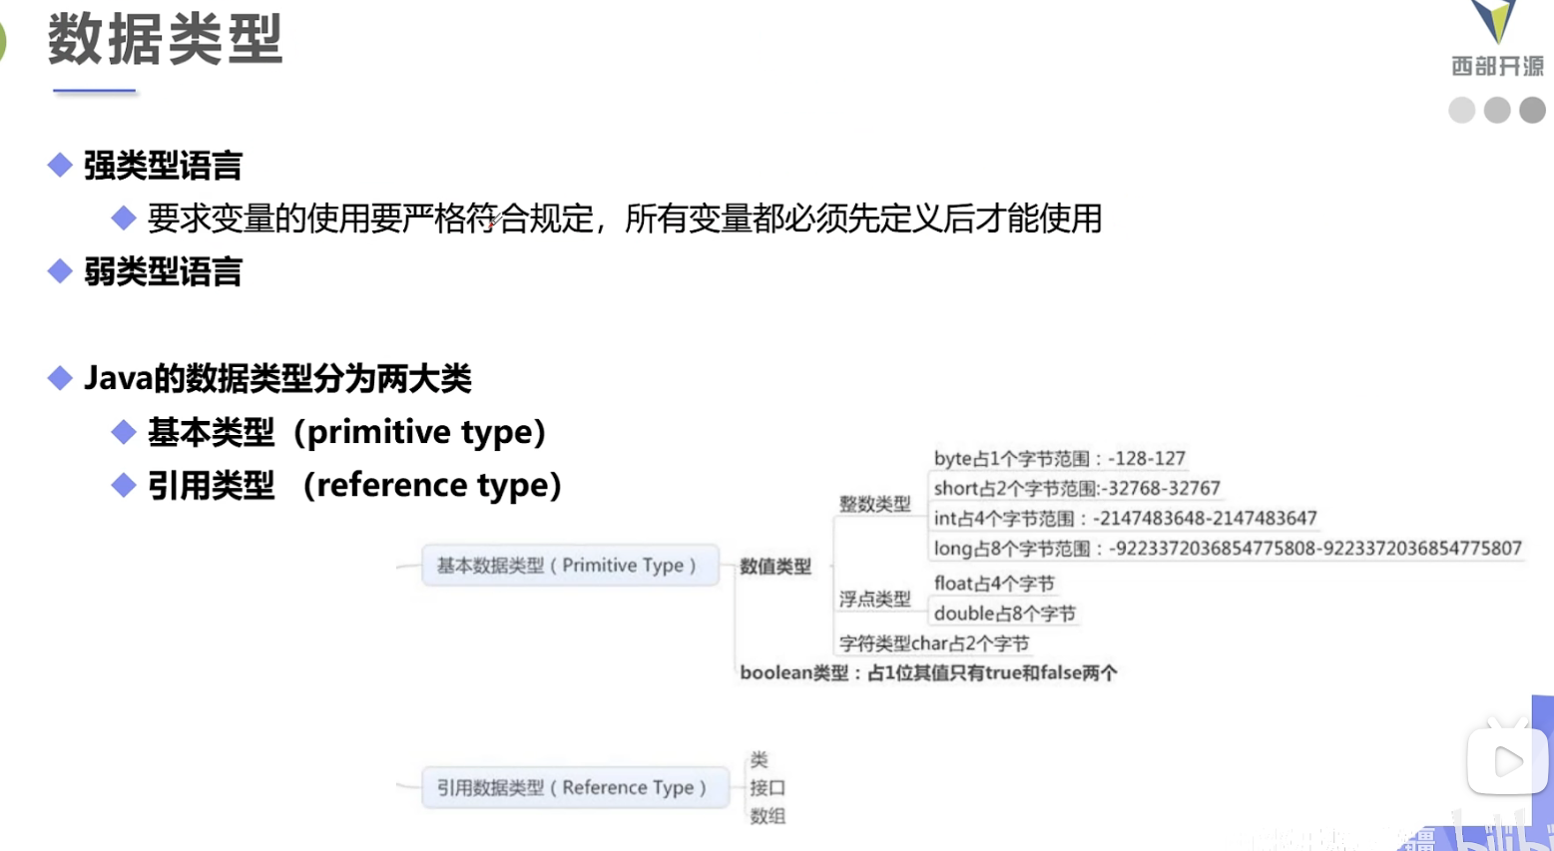Click the diamond bullet beside 弱类型语言

(60, 271)
